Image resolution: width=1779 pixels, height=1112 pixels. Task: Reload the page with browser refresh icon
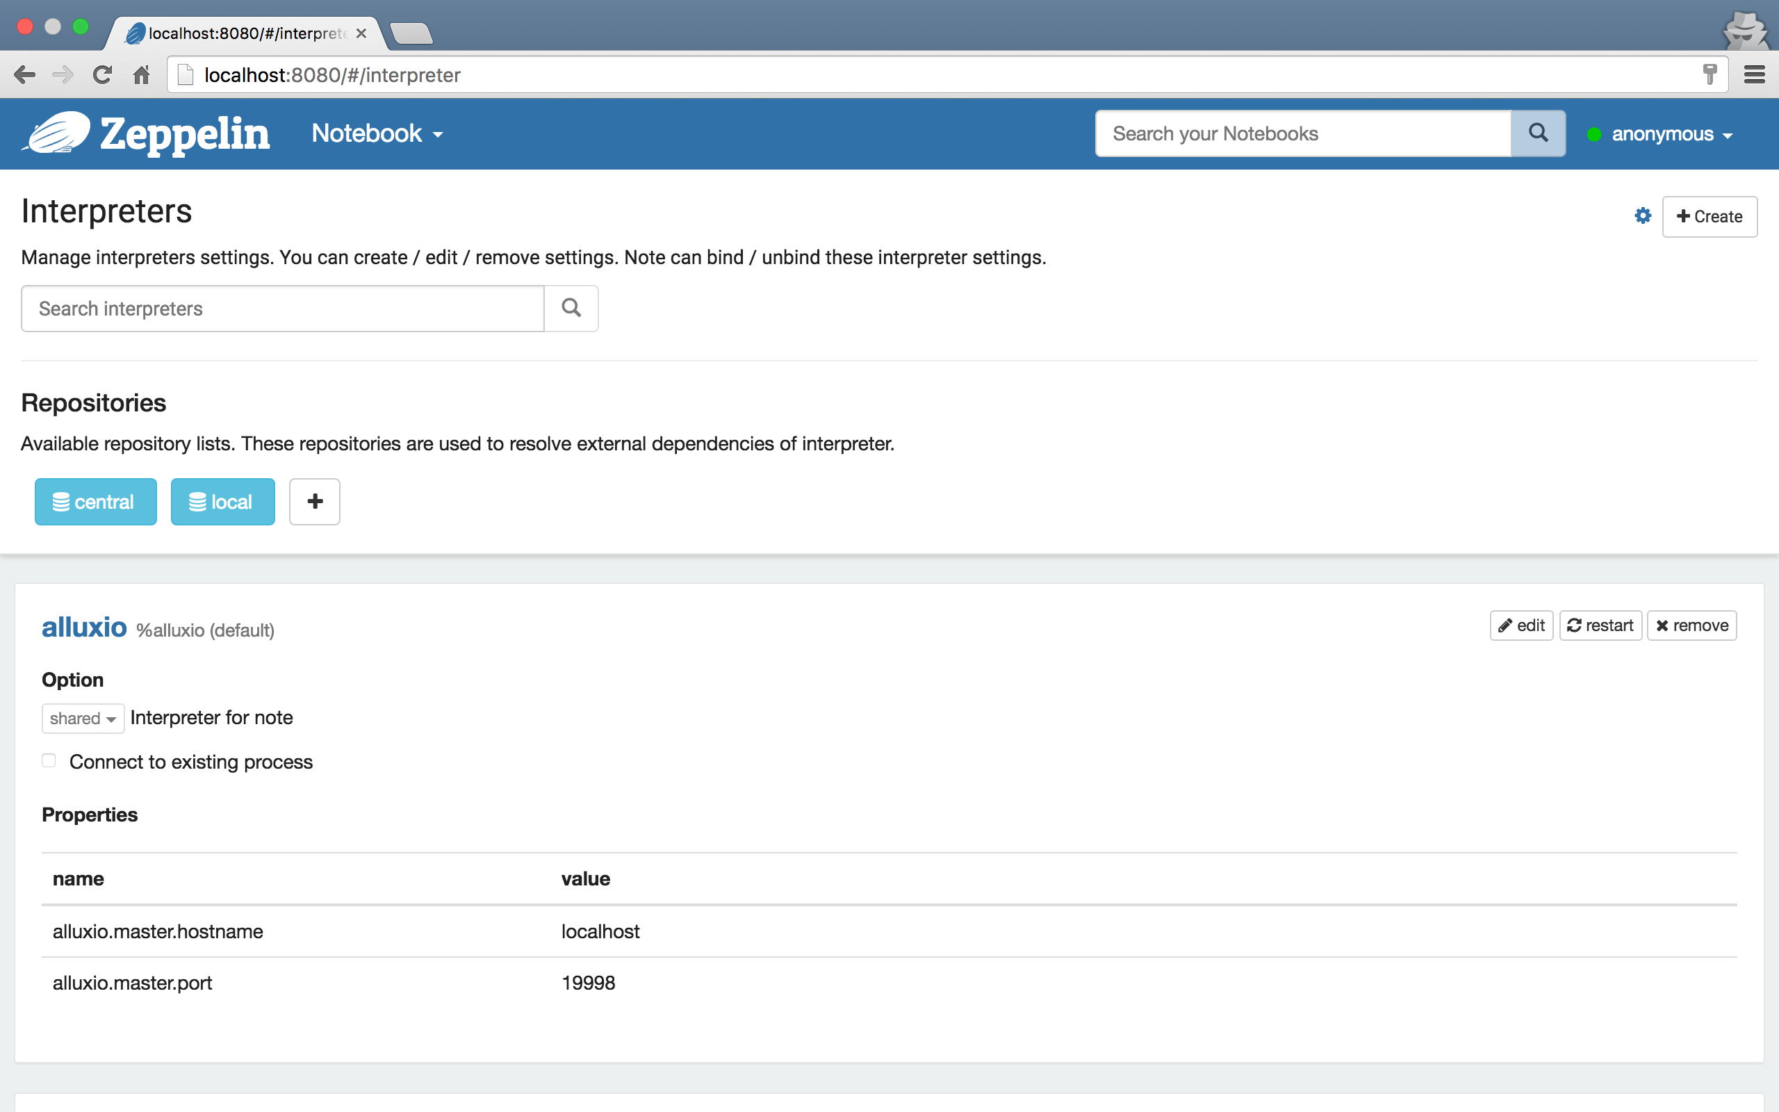pos(102,75)
